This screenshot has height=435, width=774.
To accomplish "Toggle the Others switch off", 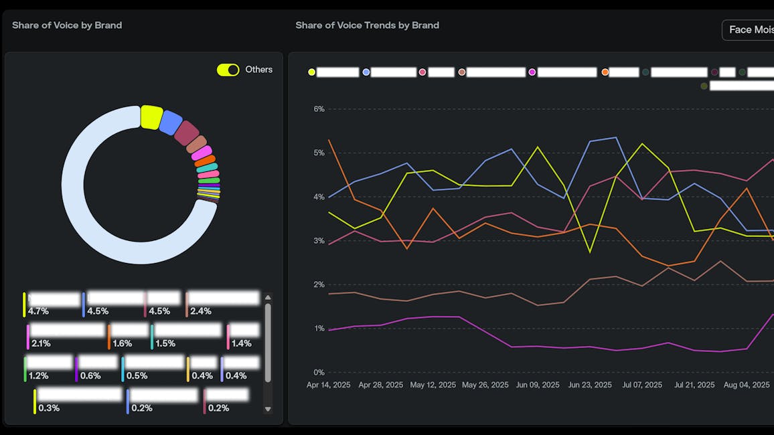I will [228, 70].
